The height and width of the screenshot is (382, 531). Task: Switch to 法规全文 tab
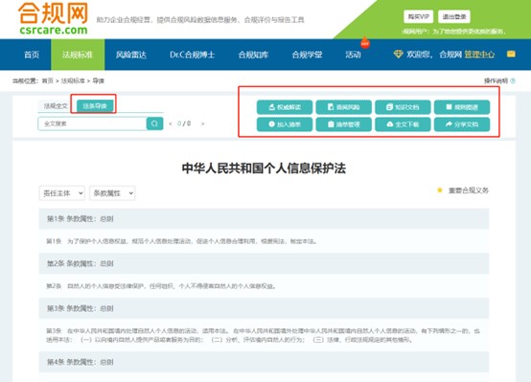point(56,106)
